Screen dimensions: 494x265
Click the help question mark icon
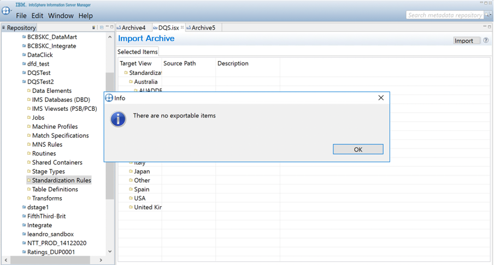tap(486, 40)
